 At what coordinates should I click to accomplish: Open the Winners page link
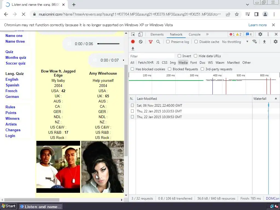point(12,119)
